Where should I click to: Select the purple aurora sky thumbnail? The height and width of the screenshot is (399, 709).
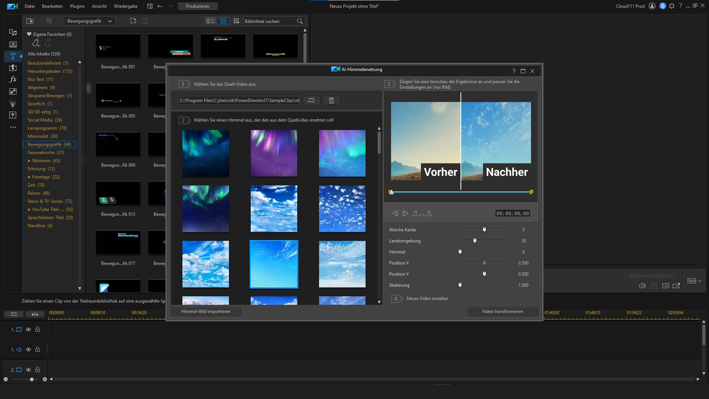tap(274, 153)
